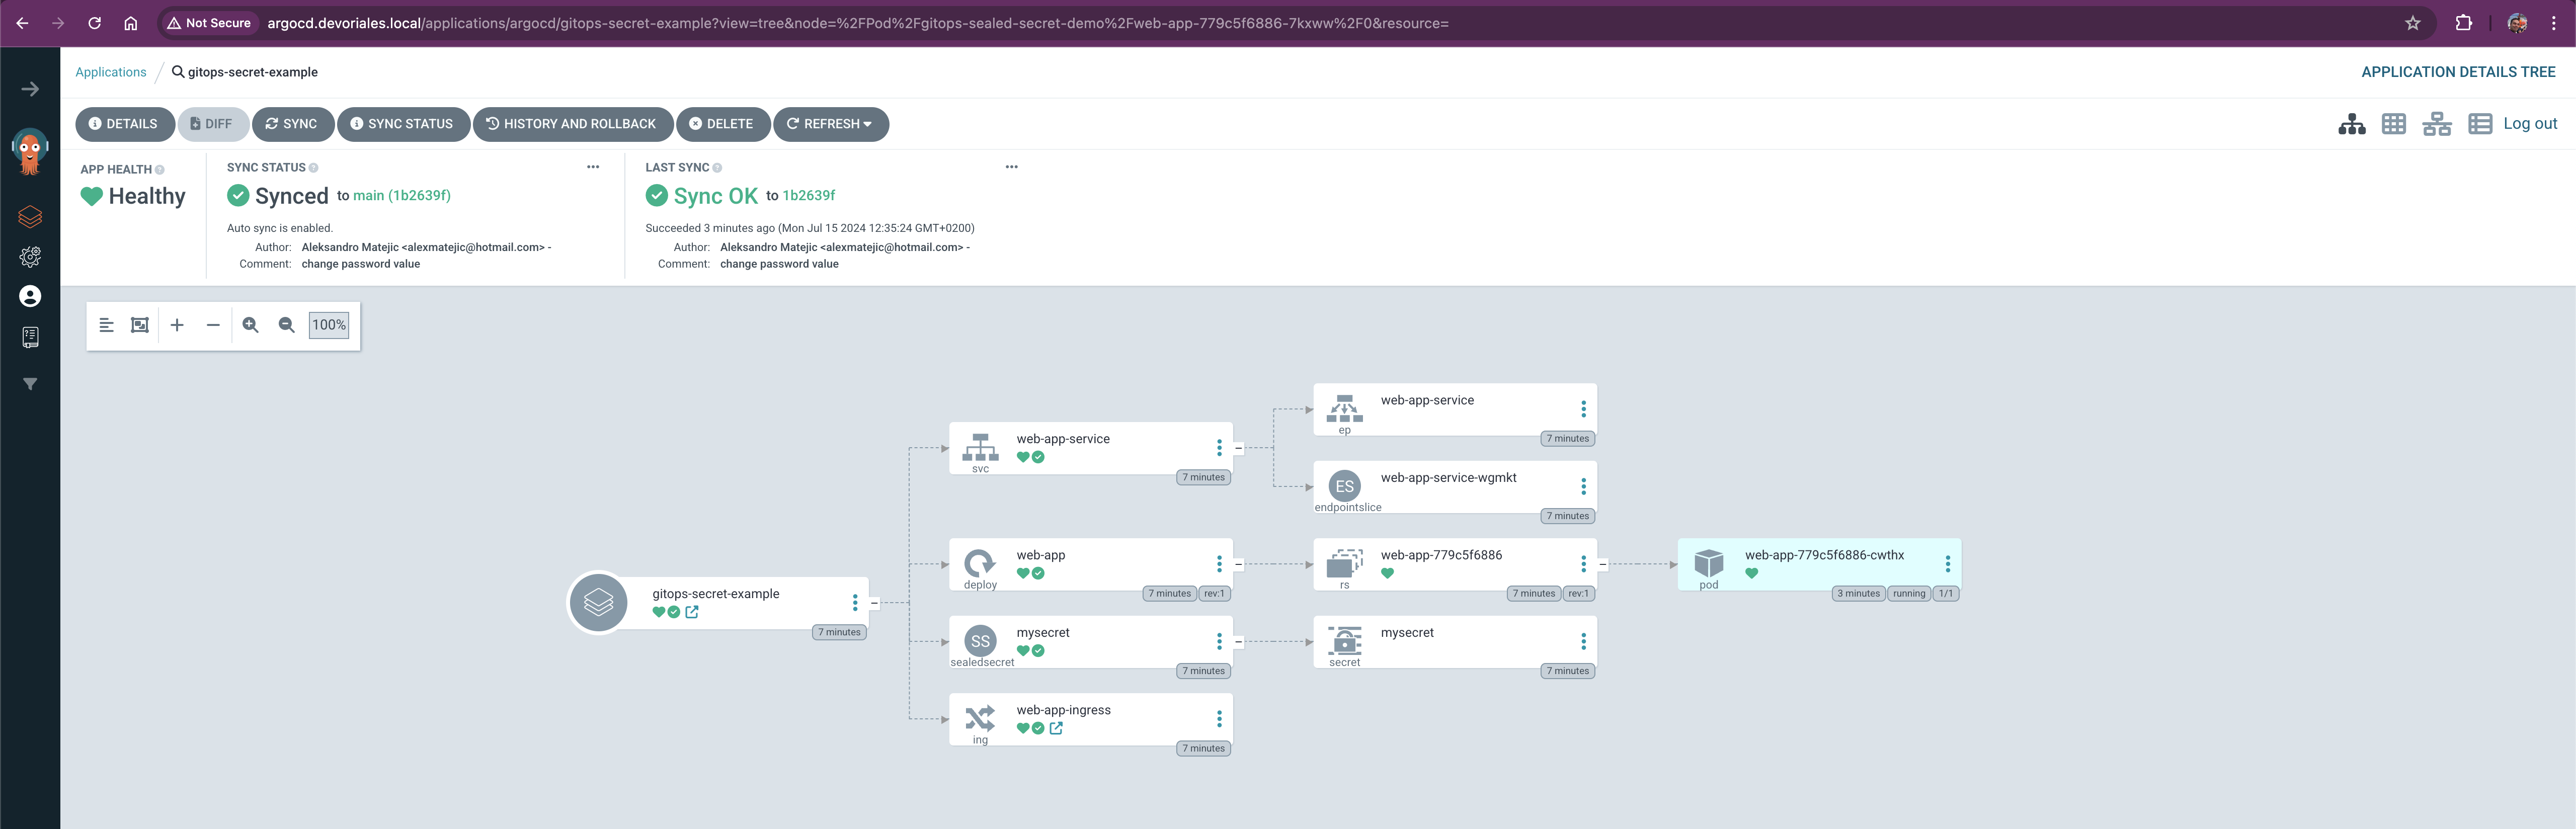The height and width of the screenshot is (829, 2576).
Task: Click the web-app deploy node icon
Action: tap(980, 563)
